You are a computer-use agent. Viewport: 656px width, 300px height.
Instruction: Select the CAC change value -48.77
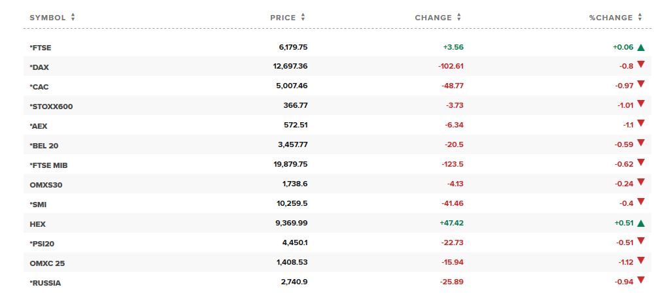click(x=453, y=86)
